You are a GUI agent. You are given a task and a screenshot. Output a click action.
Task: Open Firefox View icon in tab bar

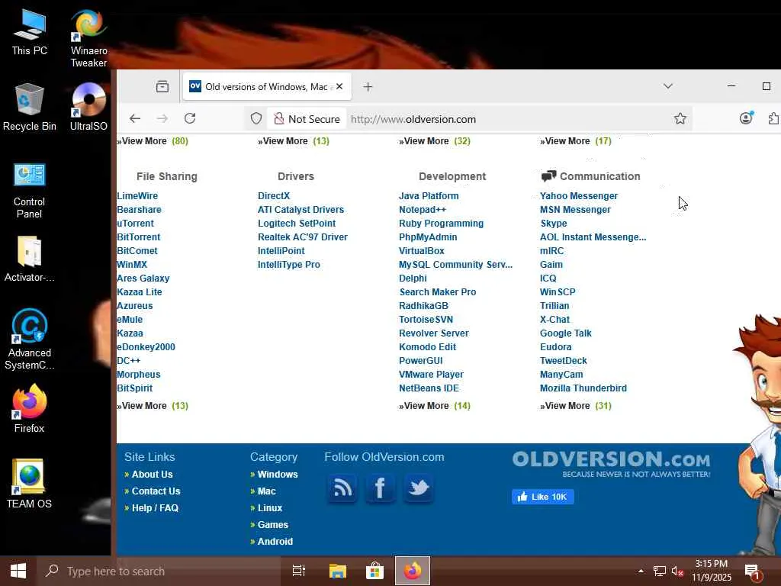tap(162, 87)
